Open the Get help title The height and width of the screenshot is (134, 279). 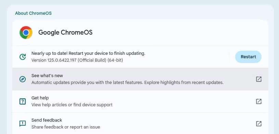(40, 98)
